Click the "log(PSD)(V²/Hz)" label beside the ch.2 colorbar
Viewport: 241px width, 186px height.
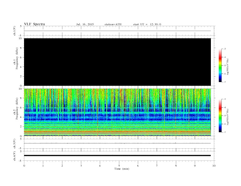click(228, 116)
